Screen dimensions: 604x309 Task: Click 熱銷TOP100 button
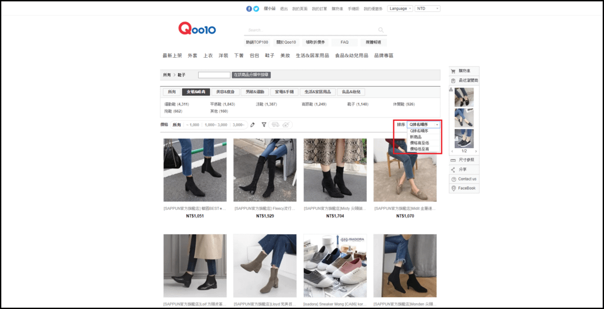257,42
